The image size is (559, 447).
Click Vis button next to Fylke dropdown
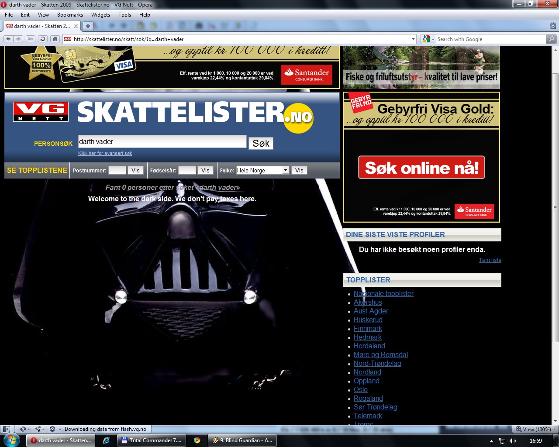(x=299, y=170)
